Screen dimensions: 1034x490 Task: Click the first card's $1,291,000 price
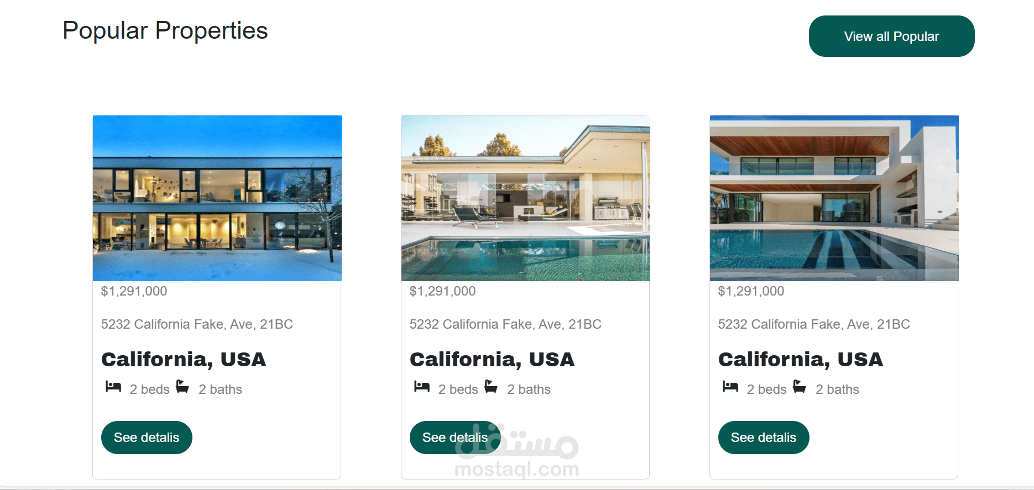point(134,291)
